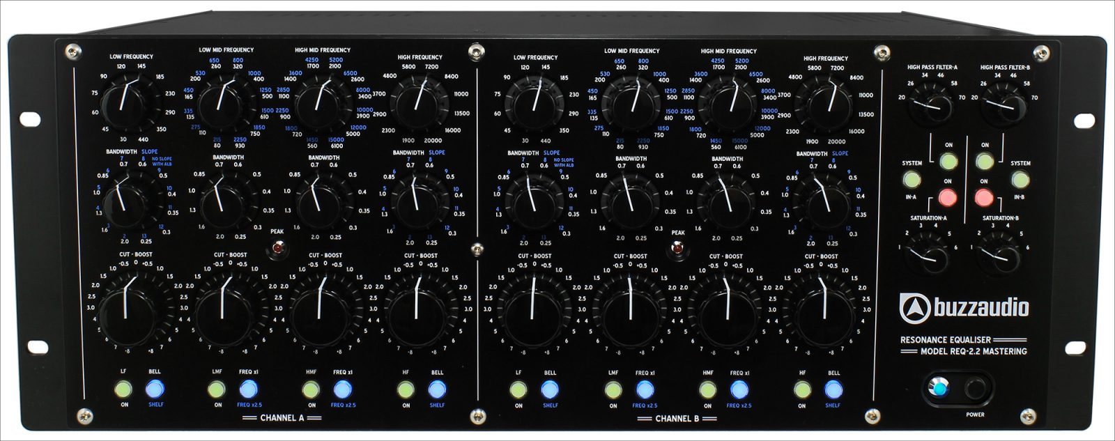Toggle Channel A HF ON green button
This screenshot has width=1115, height=441.
pos(406,389)
